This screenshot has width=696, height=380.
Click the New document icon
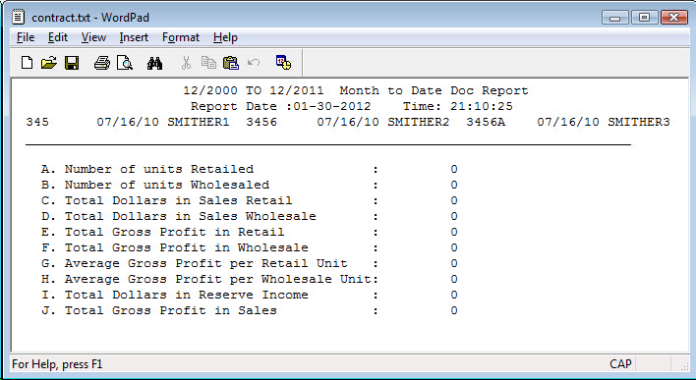click(28, 63)
